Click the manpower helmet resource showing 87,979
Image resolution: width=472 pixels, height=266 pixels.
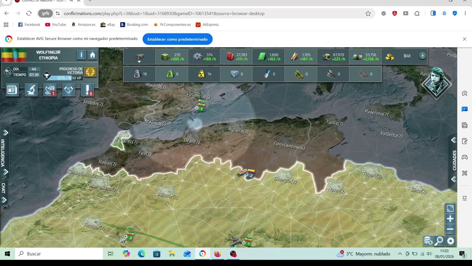pyautogui.click(x=333, y=57)
